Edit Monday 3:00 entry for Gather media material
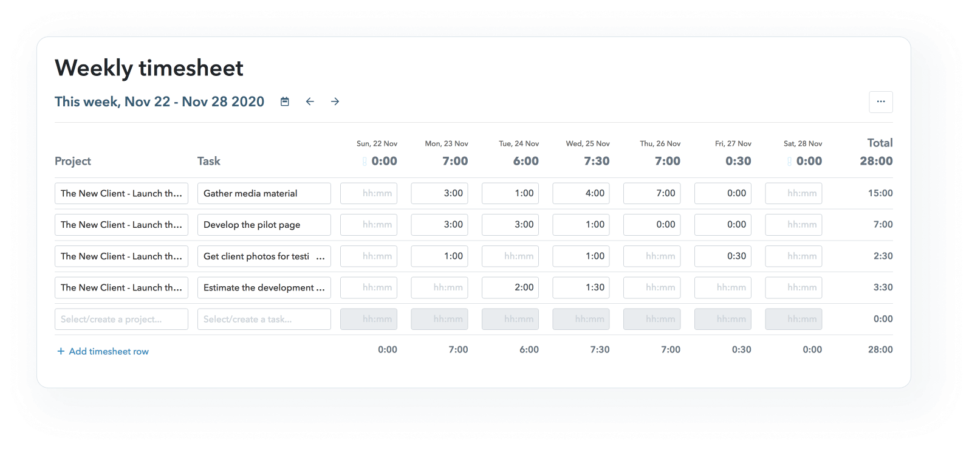The width and height of the screenshot is (972, 449). 440,193
